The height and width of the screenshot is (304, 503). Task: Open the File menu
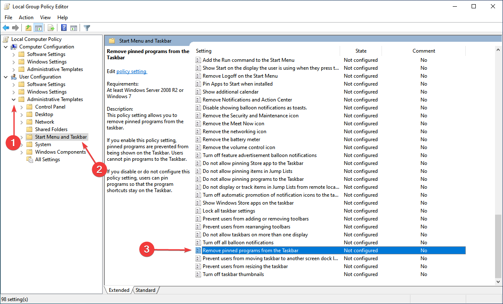point(8,18)
